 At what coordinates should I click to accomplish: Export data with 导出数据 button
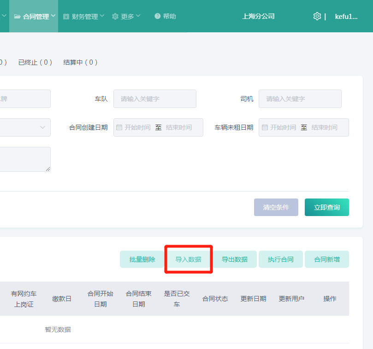pos(234,259)
